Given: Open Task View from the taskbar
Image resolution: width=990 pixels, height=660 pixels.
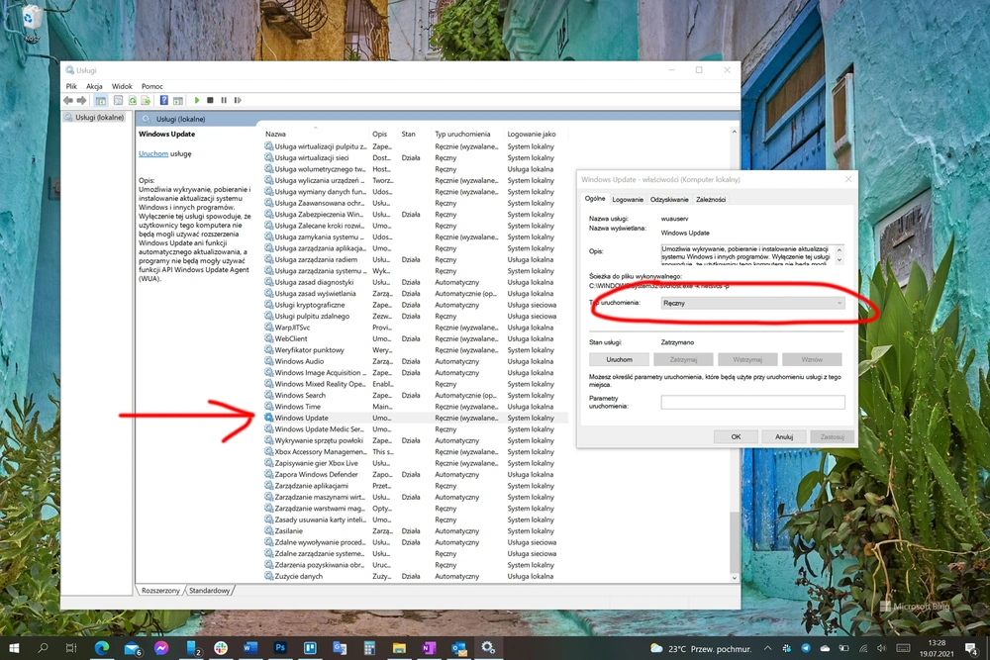Looking at the screenshot, I should click(x=71, y=648).
